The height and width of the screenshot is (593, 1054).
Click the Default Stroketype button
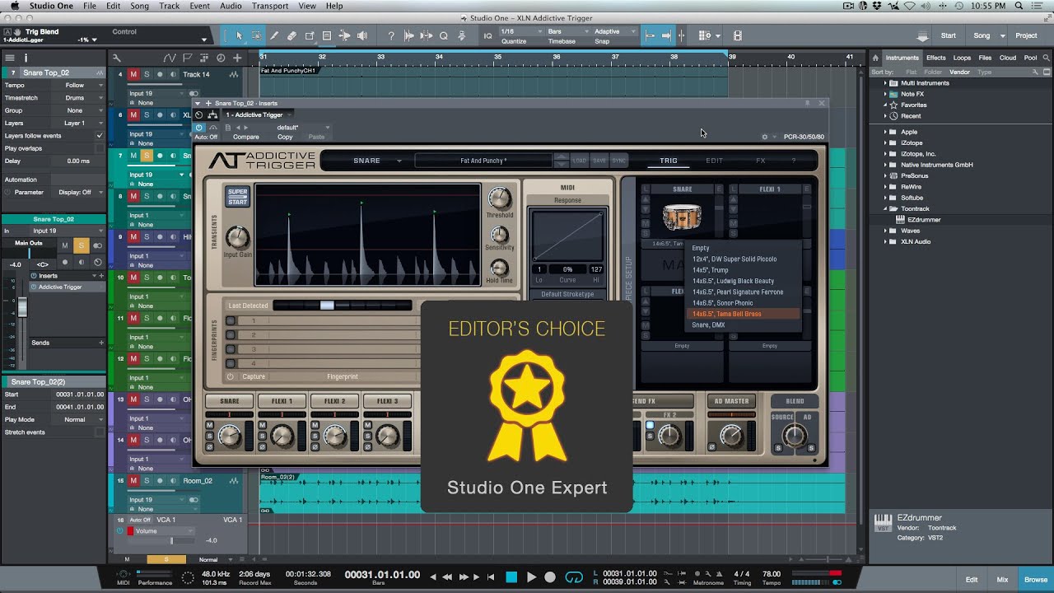[x=567, y=294]
